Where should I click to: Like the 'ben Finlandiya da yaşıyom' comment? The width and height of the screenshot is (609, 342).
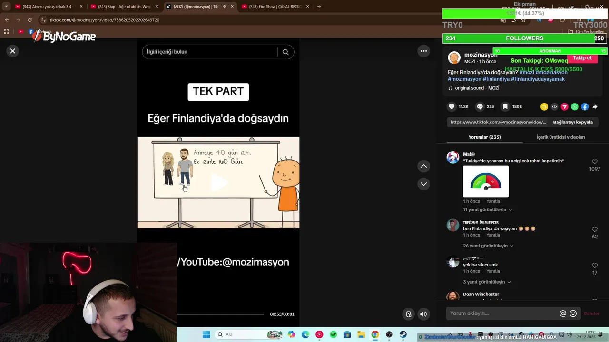pos(594,229)
